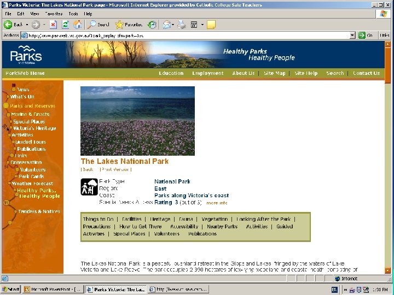This screenshot has height=295, width=394.
Task: Click the yellow note toolbar icon
Action: click(x=211, y=25)
